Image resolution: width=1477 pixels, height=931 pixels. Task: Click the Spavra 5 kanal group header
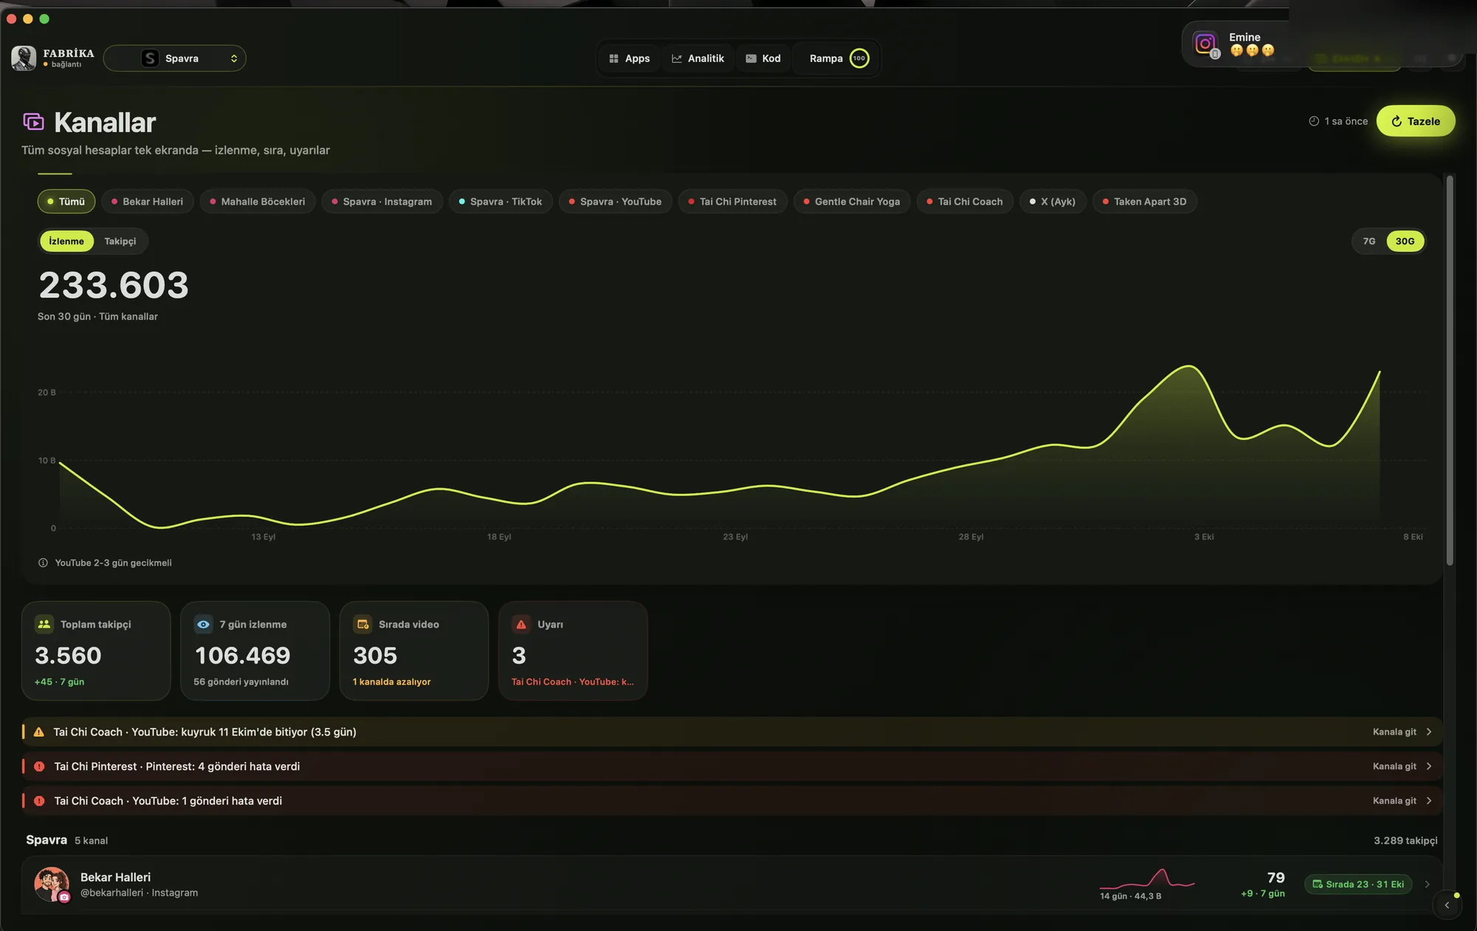click(x=67, y=840)
